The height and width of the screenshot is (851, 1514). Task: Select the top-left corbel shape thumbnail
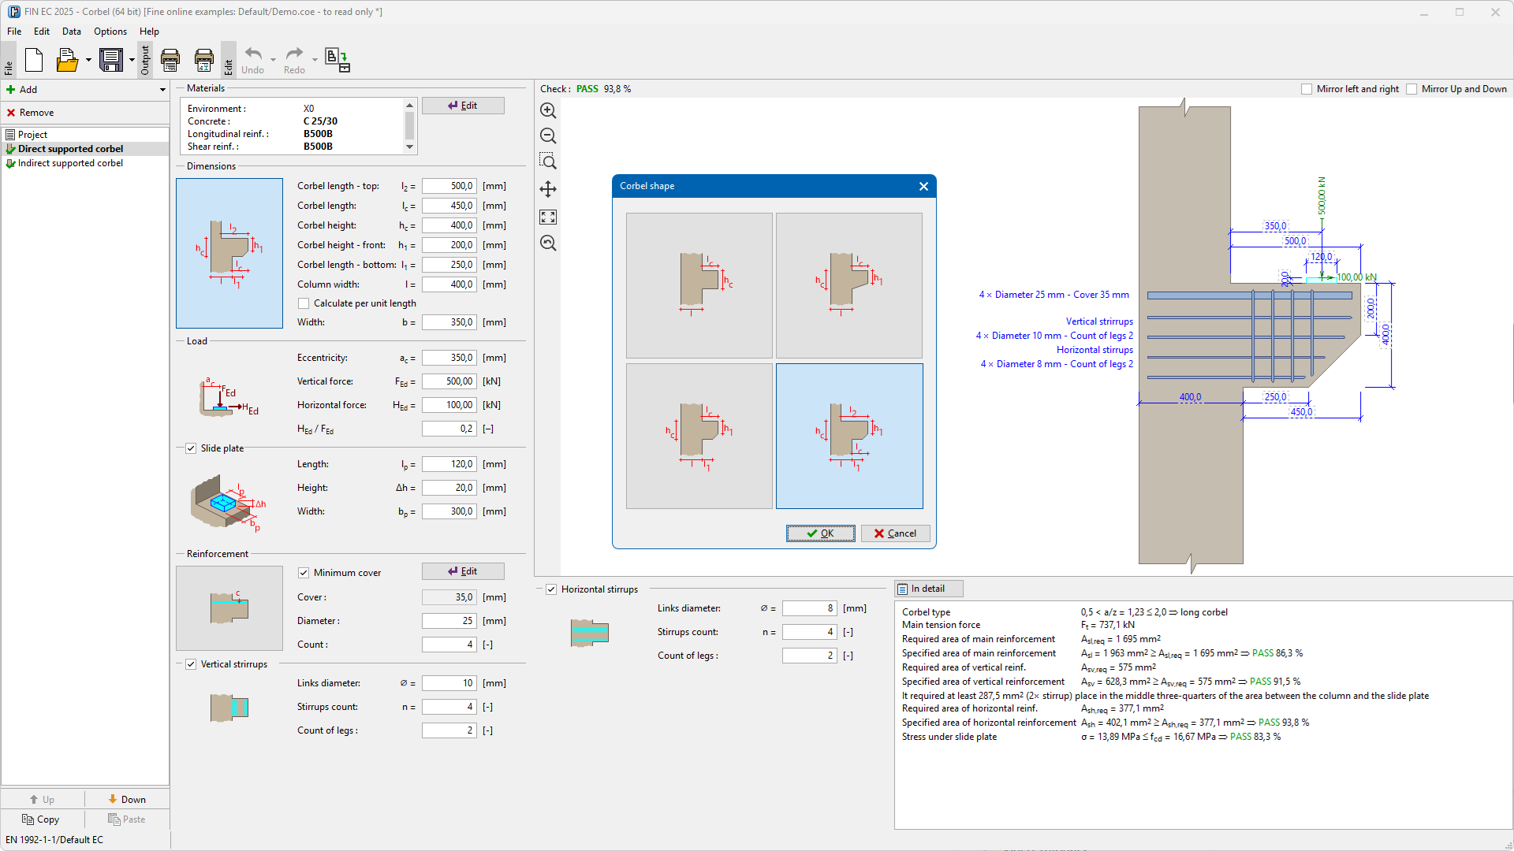pos(699,285)
